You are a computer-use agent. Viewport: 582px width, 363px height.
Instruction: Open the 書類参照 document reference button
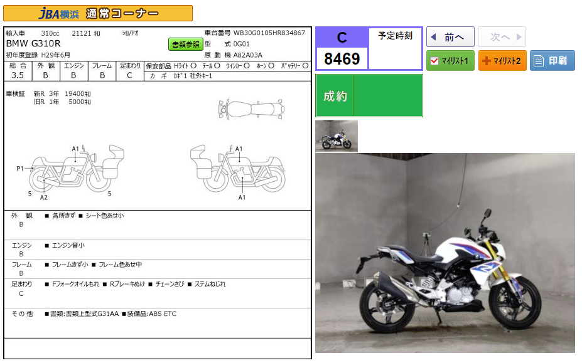click(x=186, y=45)
